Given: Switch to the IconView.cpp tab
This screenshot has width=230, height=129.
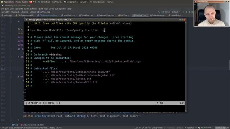Looking at the screenshot, I should 69,15.
